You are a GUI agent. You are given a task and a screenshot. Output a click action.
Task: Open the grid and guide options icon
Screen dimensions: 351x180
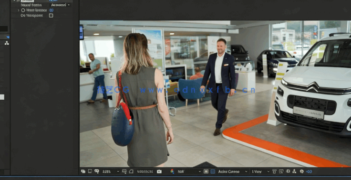124,171
